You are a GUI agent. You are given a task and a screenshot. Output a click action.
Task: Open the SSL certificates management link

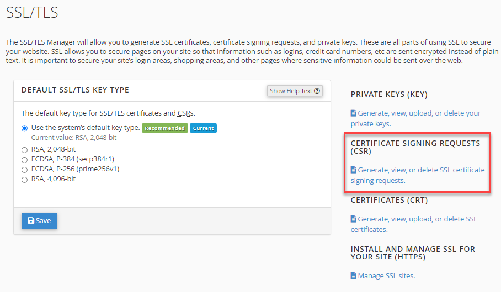point(417,219)
